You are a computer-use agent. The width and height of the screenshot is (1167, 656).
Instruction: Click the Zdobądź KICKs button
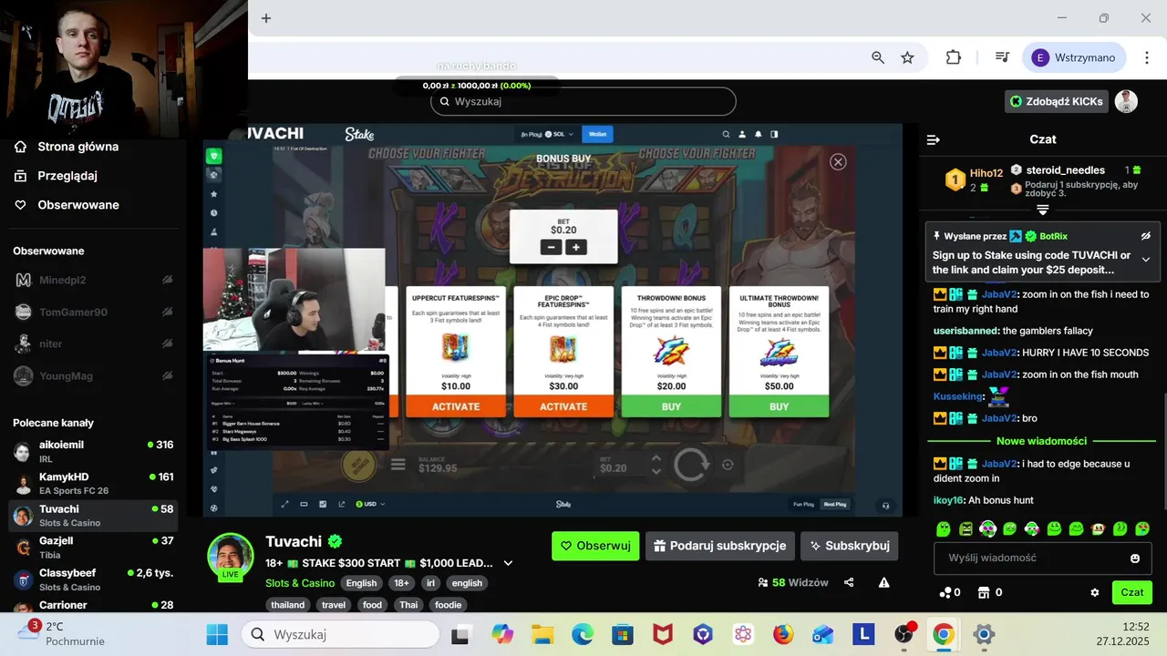pyautogui.click(x=1058, y=101)
